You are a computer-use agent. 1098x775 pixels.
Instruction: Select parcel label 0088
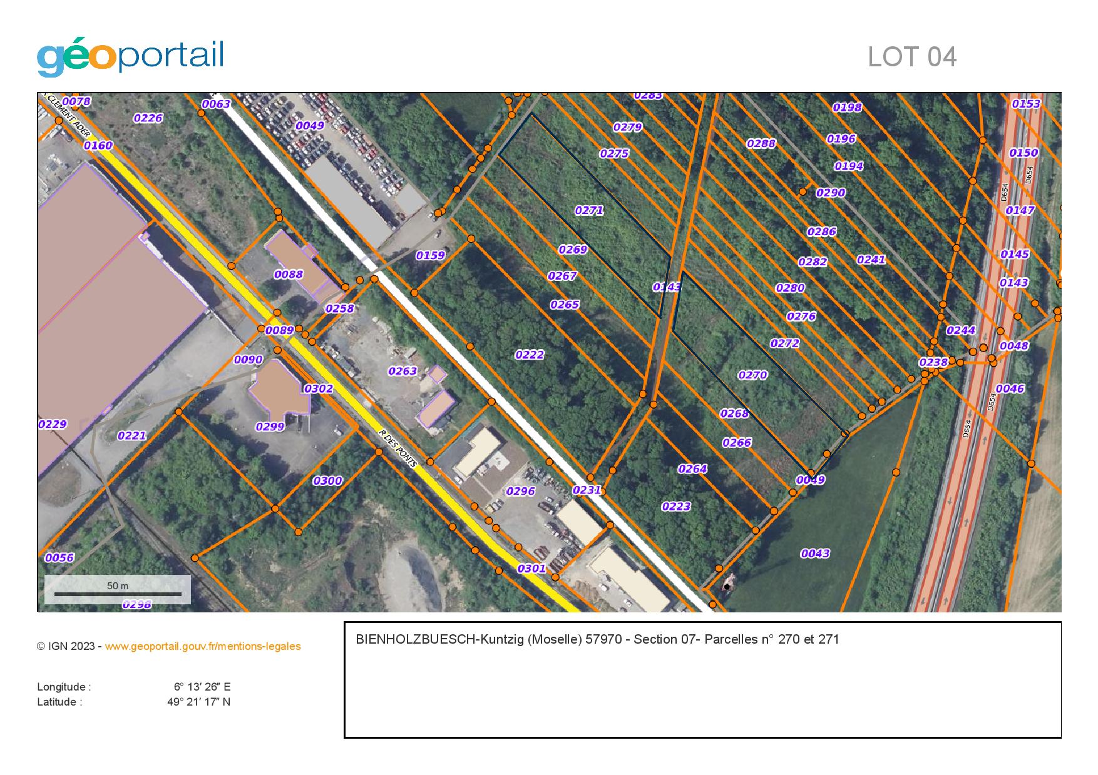(x=289, y=274)
